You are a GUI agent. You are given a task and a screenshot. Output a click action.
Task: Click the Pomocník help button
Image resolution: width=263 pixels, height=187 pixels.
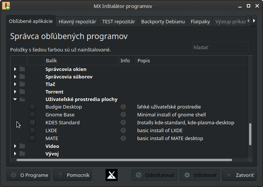73,175
